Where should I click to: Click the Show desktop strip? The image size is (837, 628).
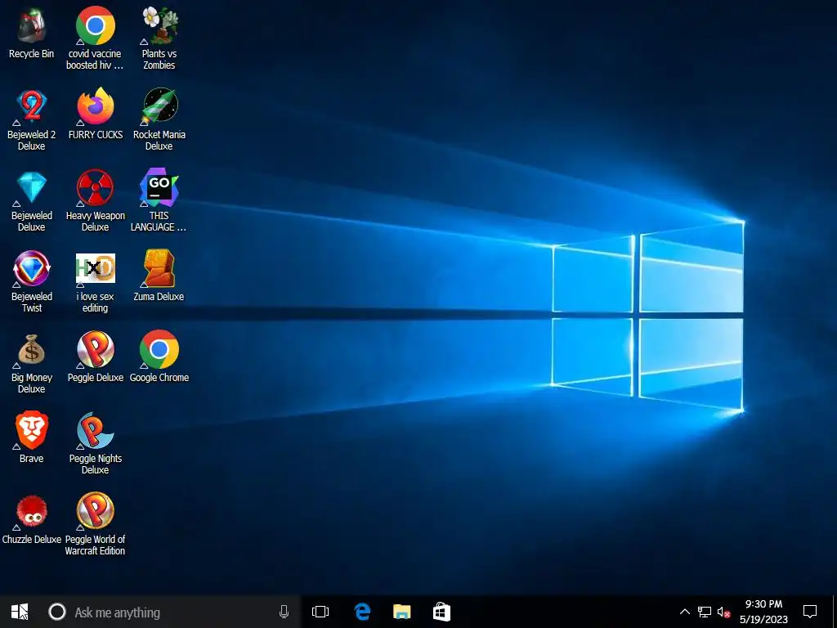[x=835, y=612]
